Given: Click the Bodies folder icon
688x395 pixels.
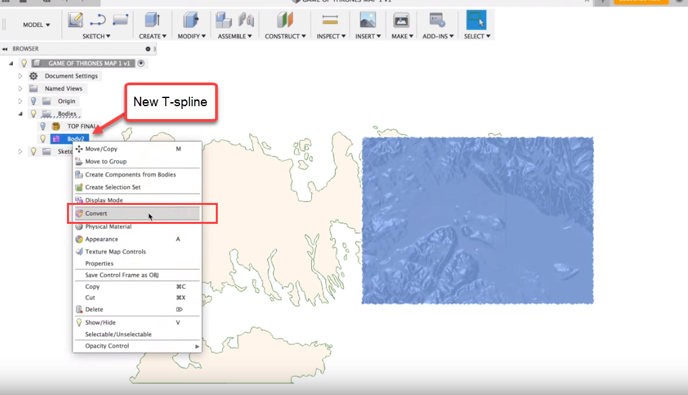Looking at the screenshot, I should point(47,114).
